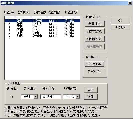Open the 斜引張鉄筋 data
Image resolution: width=133 pixels, height=119 pixels.
(x=95, y=39)
